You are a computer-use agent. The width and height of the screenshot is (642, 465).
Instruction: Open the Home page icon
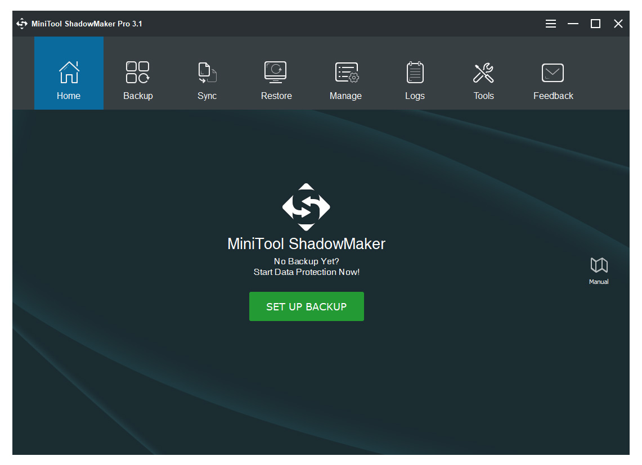tap(69, 73)
